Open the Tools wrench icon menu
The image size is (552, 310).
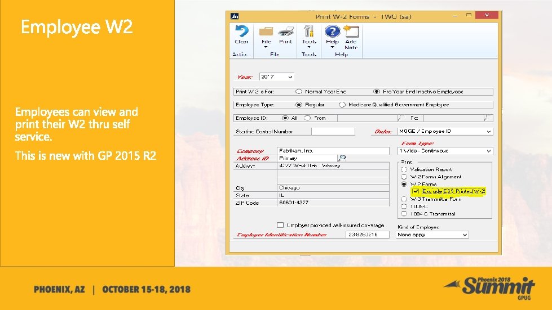(x=309, y=32)
